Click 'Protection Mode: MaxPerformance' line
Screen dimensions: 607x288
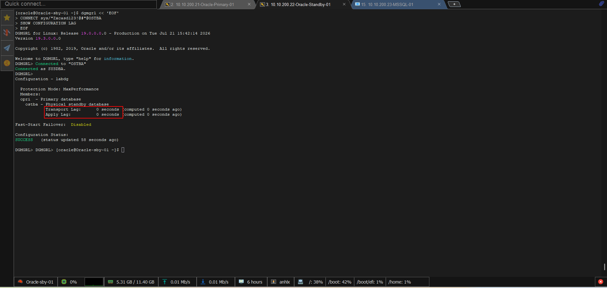click(x=60, y=89)
